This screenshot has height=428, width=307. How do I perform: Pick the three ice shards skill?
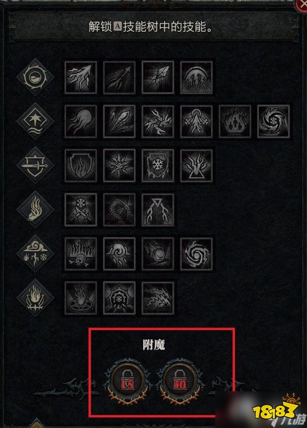(119, 121)
